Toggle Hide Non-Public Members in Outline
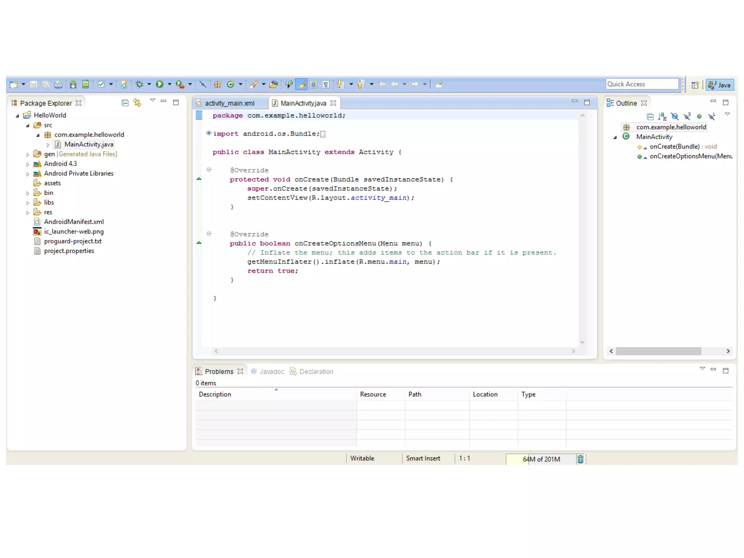Image resolution: width=744 pixels, height=558 pixels. coord(699,117)
